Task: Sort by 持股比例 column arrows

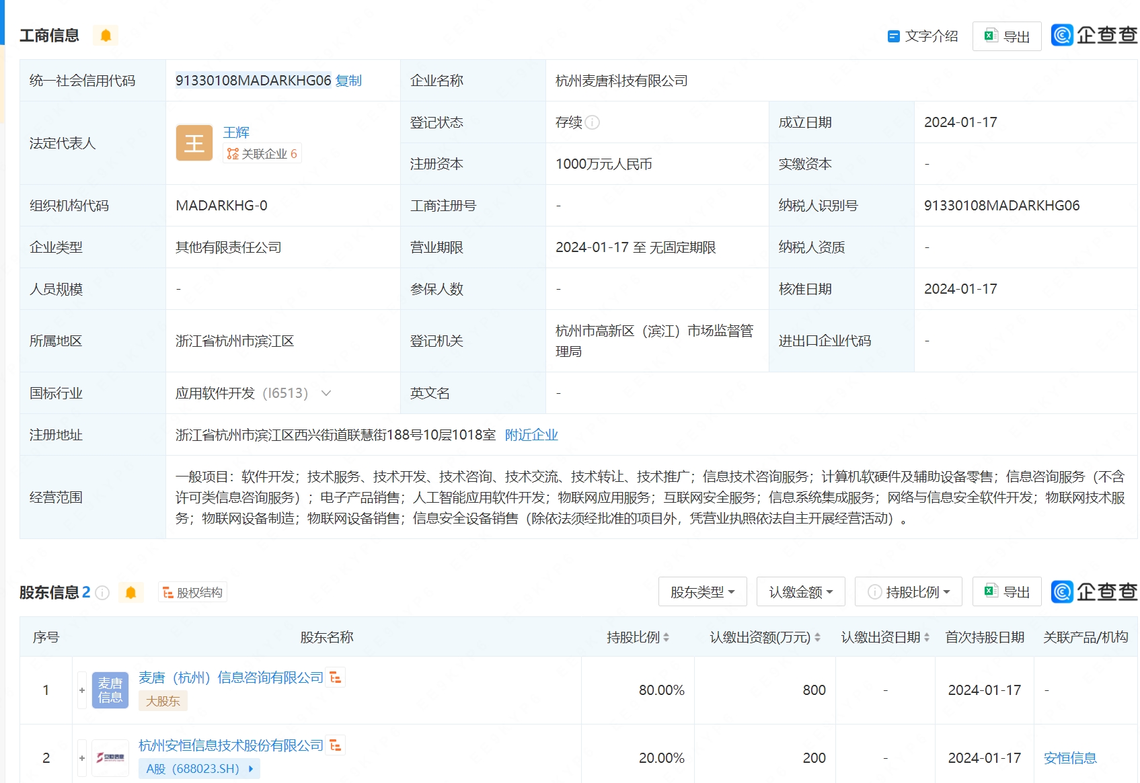Action: pyautogui.click(x=666, y=637)
